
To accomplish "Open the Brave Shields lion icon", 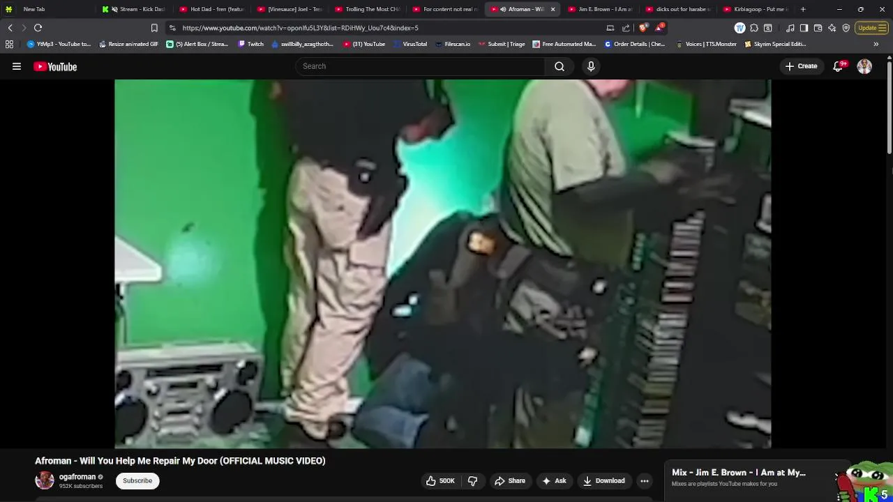I will pos(643,28).
